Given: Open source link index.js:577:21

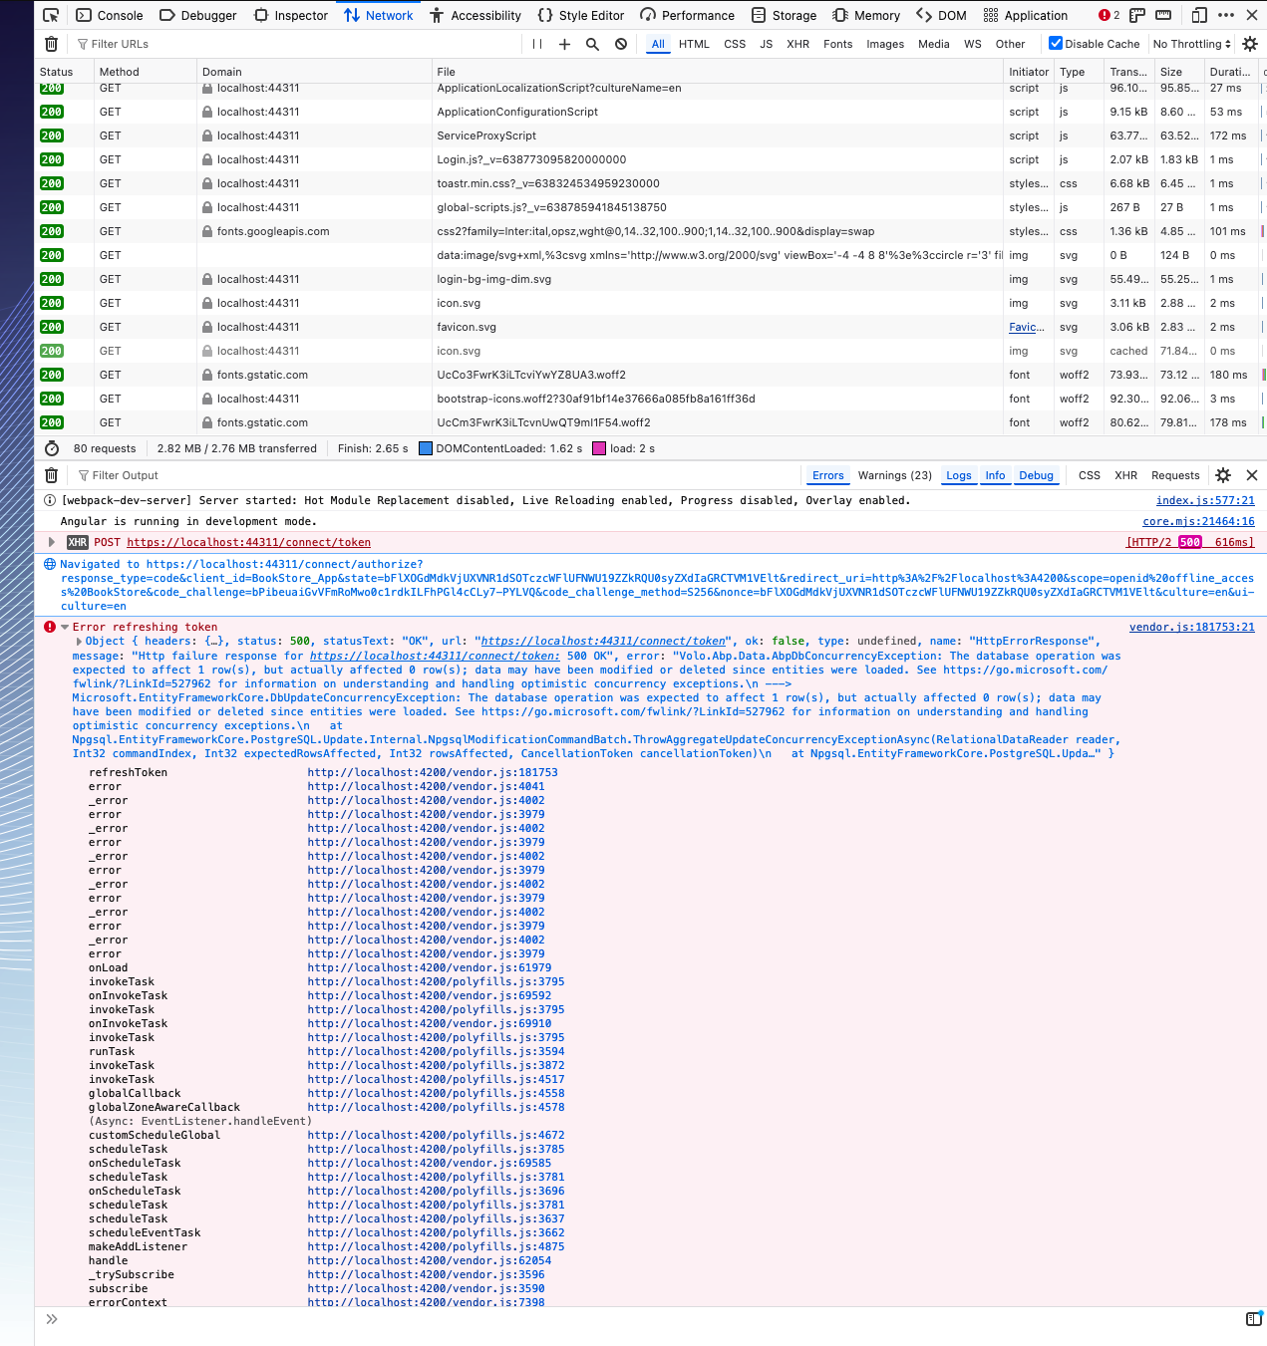Looking at the screenshot, I should [1205, 500].
